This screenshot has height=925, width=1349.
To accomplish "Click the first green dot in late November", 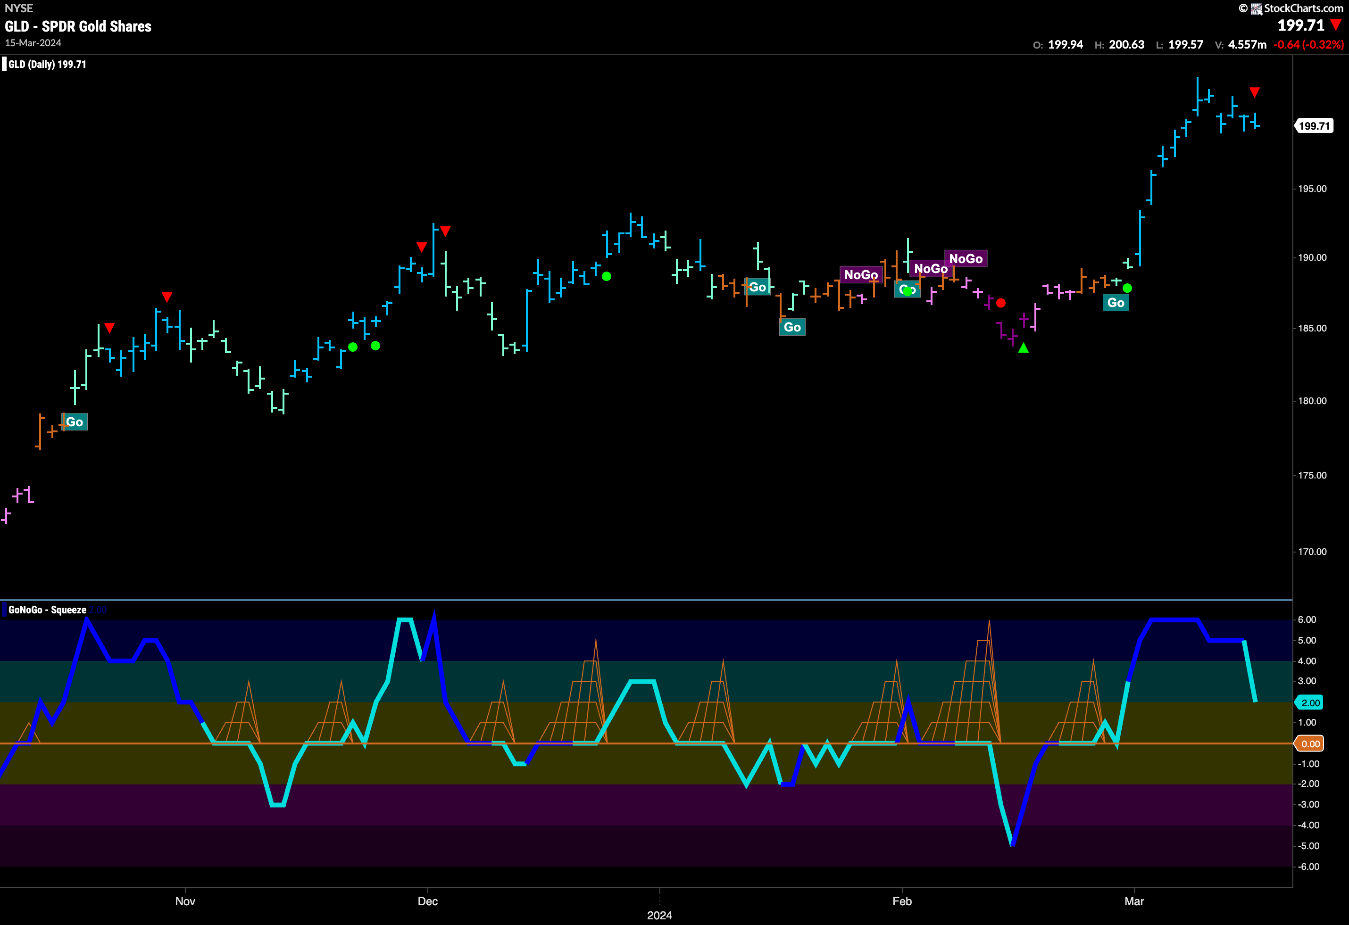I will pos(352,347).
